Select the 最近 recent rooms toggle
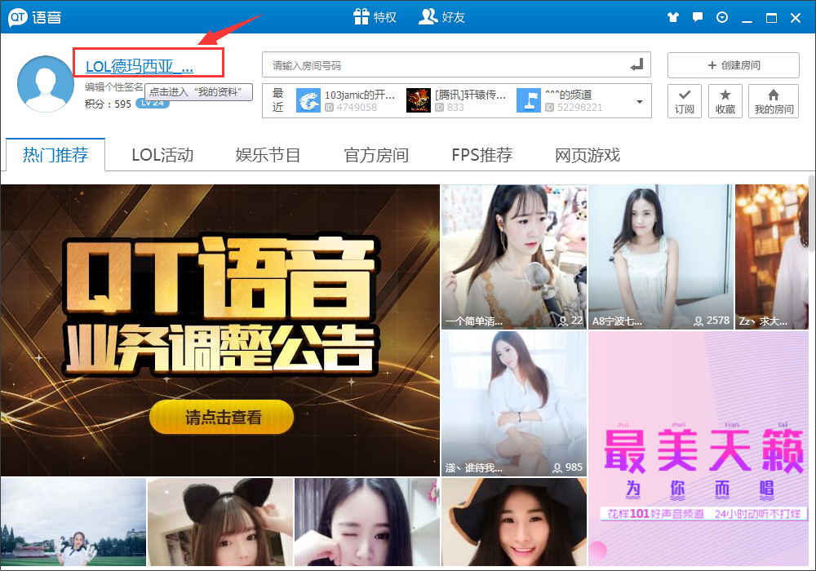This screenshot has width=816, height=571. 277,100
